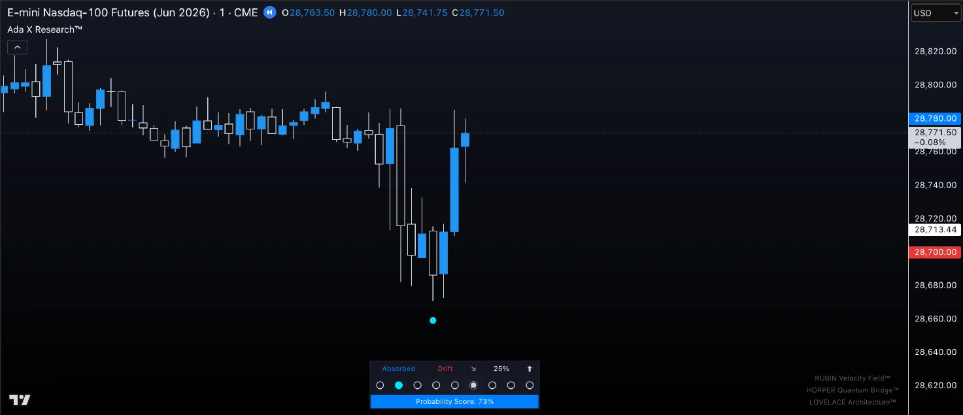Click the Ada X Research™ indicator name

click(x=44, y=29)
